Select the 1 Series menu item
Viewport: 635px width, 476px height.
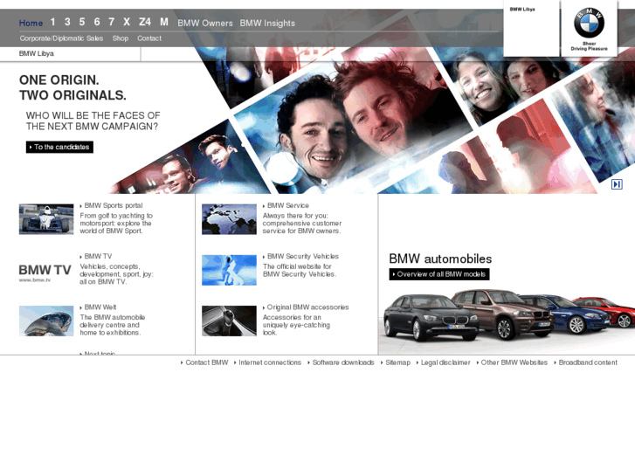(x=52, y=22)
